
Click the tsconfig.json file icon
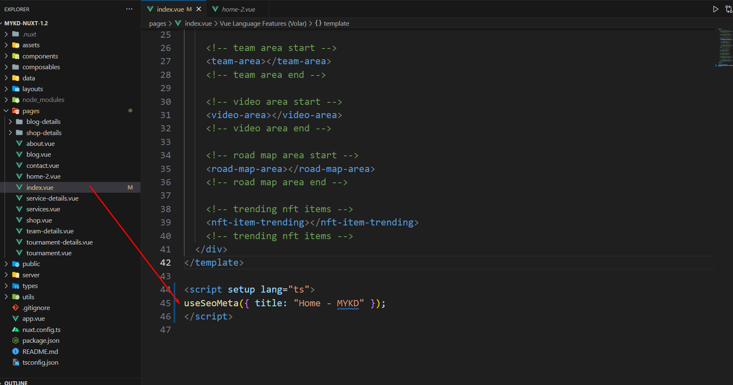(x=16, y=363)
